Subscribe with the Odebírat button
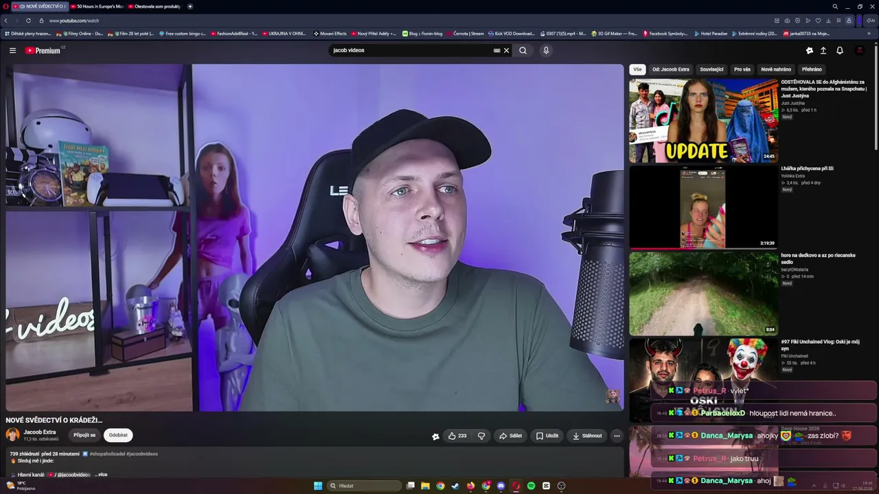 click(118, 435)
